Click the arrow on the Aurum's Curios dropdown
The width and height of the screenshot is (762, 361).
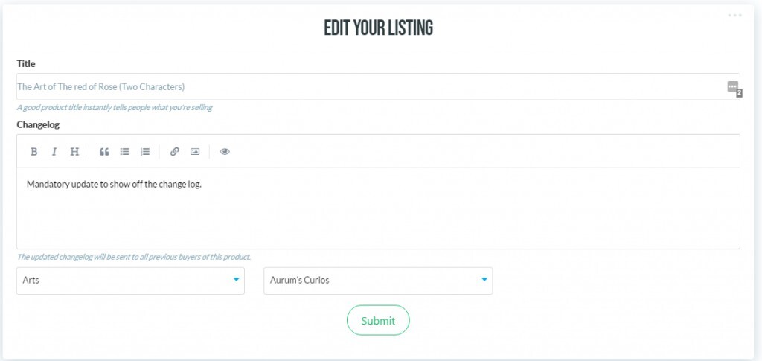tap(484, 280)
